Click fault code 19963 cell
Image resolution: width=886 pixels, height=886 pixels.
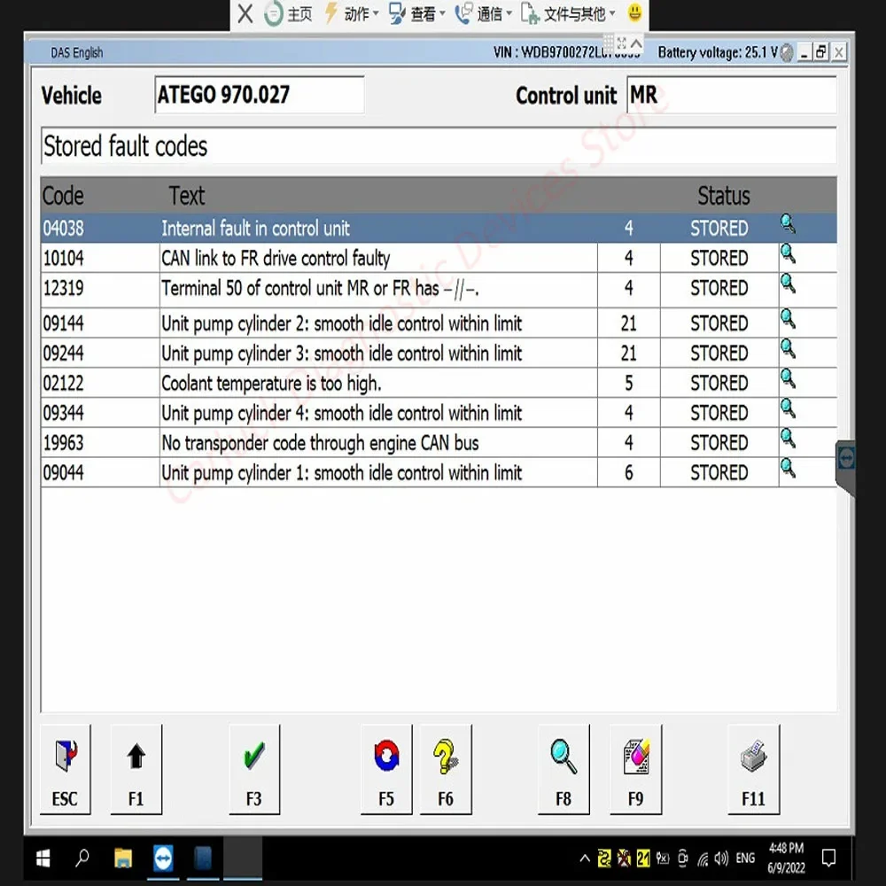pos(100,442)
